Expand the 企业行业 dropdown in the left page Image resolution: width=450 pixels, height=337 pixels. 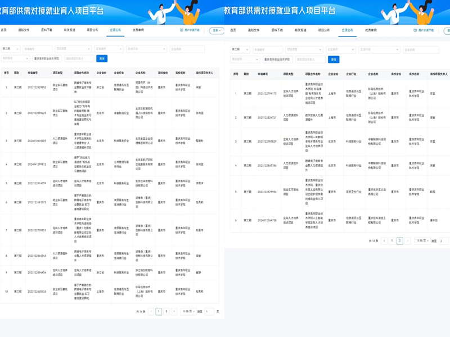[x=146, y=49]
